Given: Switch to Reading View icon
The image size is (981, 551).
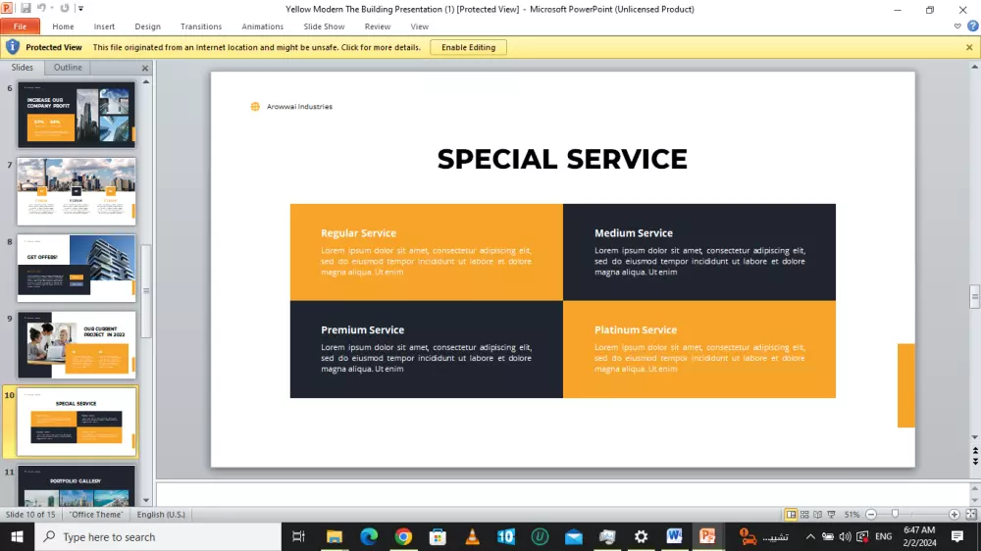Looking at the screenshot, I should (818, 515).
